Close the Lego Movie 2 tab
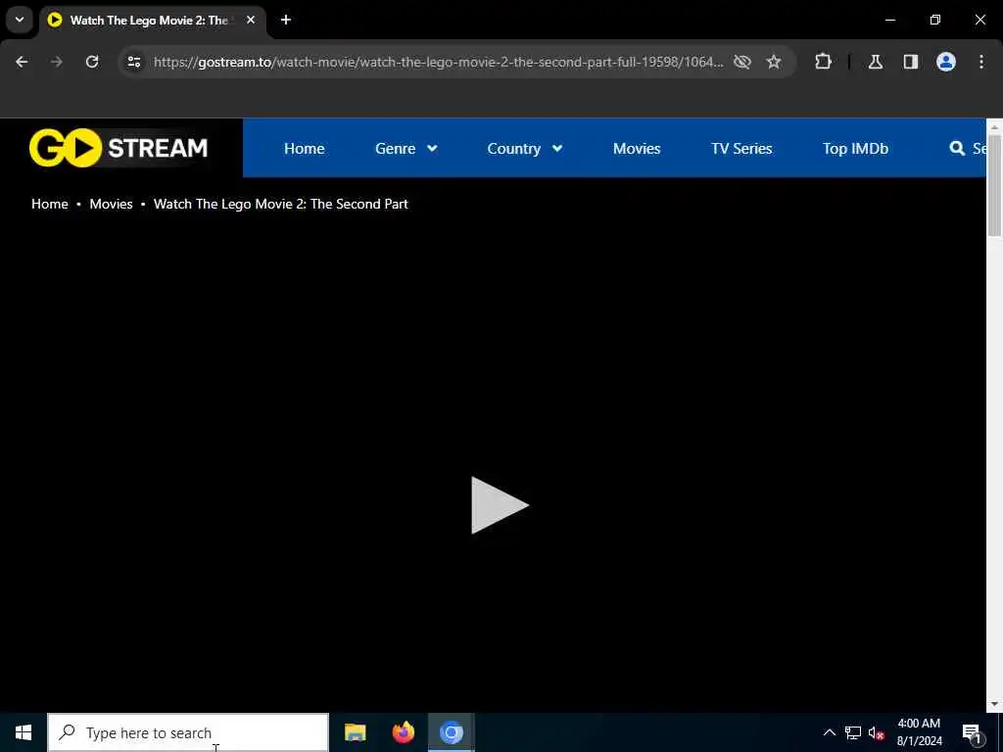1003x752 pixels. [x=251, y=20]
